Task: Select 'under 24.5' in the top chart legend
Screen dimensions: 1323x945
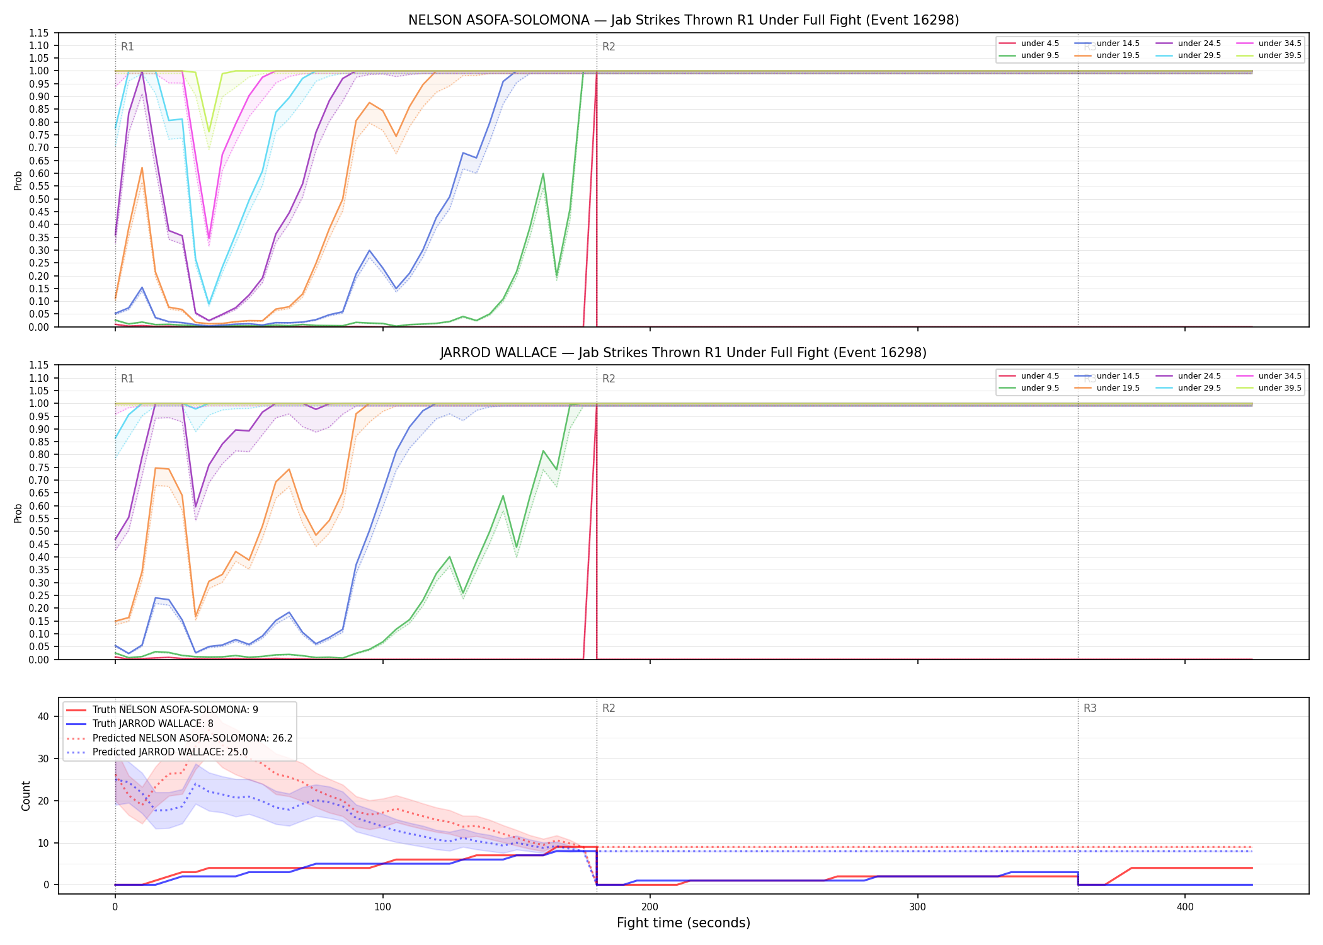Action: click(1188, 43)
